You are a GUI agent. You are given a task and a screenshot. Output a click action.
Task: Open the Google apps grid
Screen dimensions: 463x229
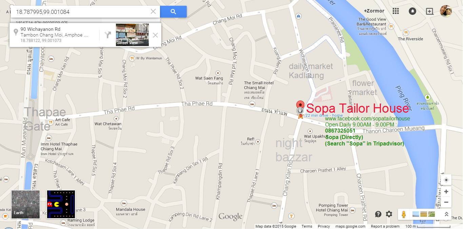pos(396,11)
